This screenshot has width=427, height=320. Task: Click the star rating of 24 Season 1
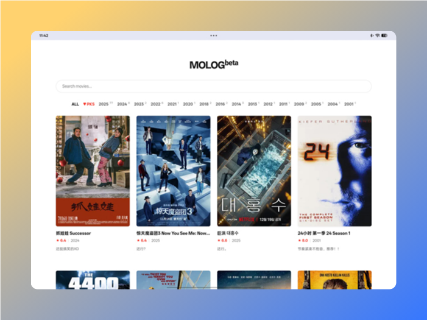[303, 240]
